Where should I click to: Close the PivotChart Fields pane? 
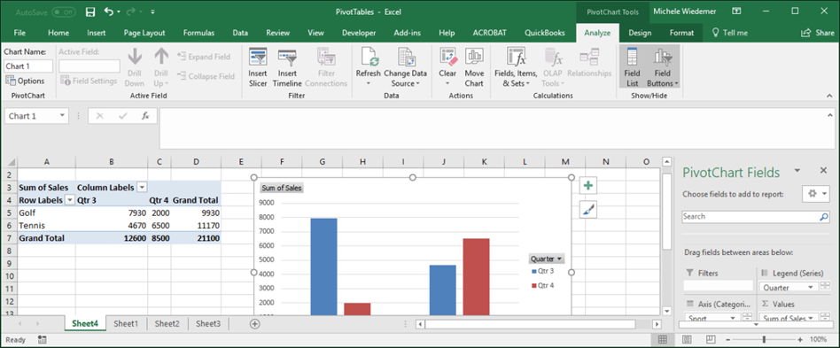(824, 170)
